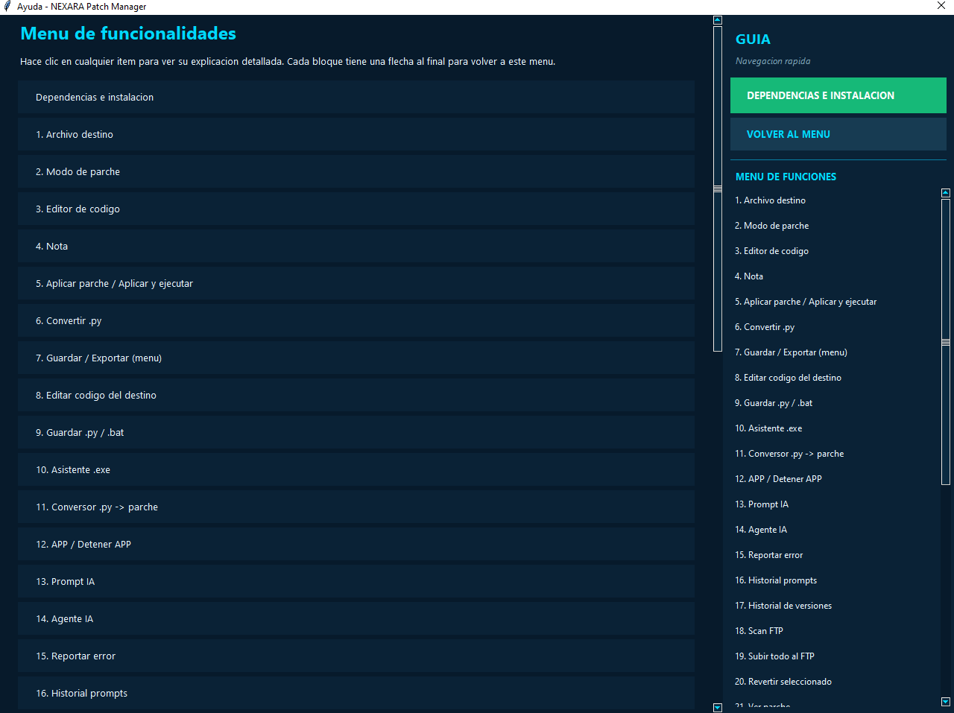Open '7. Guardar / Exportar (menu)' main row

tap(356, 358)
